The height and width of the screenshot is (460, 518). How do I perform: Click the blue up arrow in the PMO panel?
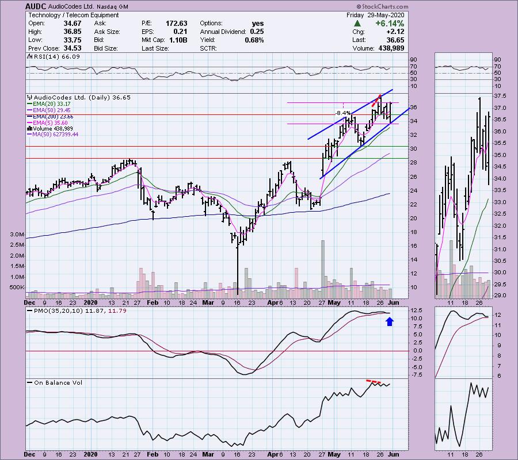(x=390, y=321)
